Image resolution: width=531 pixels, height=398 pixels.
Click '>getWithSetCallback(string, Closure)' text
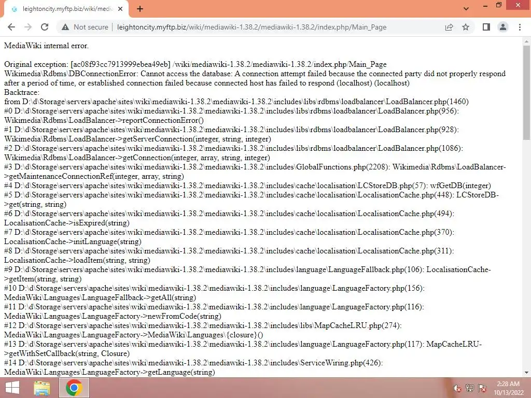coord(67,353)
